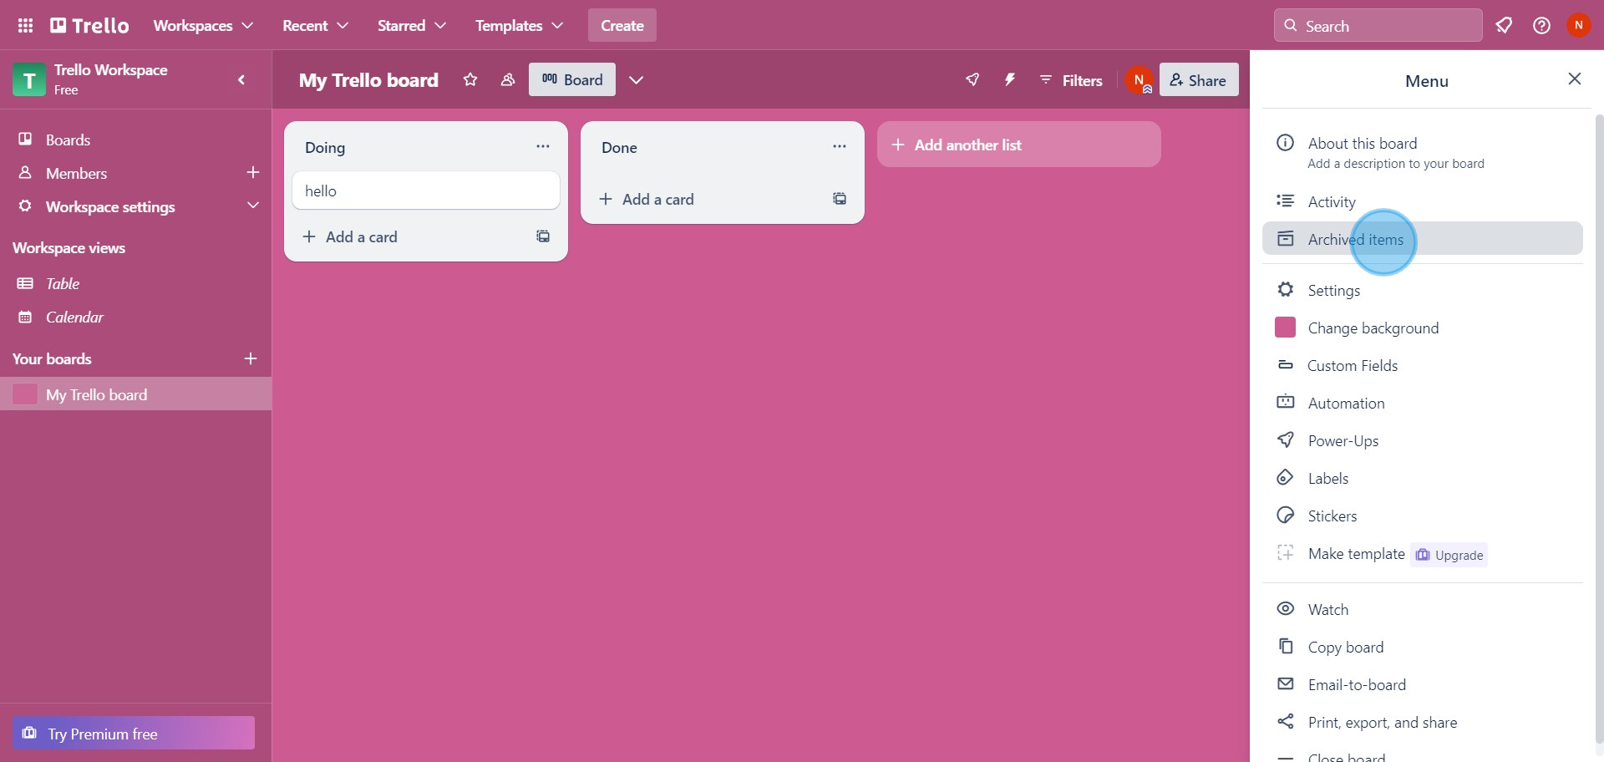Screen dimensions: 1604x762
Task: Close the Menu panel
Action: coord(1575,79)
